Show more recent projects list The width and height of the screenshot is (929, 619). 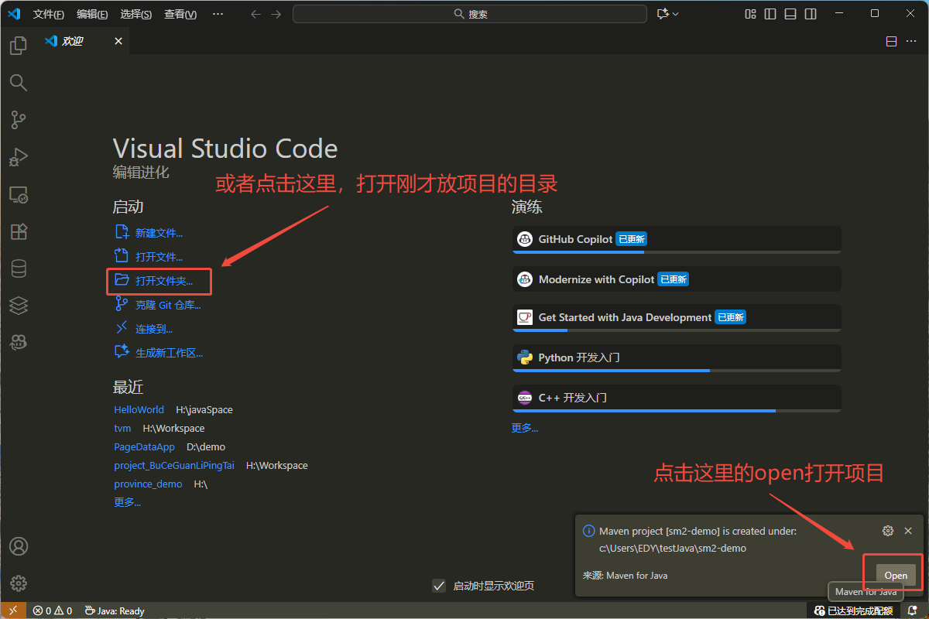[127, 502]
